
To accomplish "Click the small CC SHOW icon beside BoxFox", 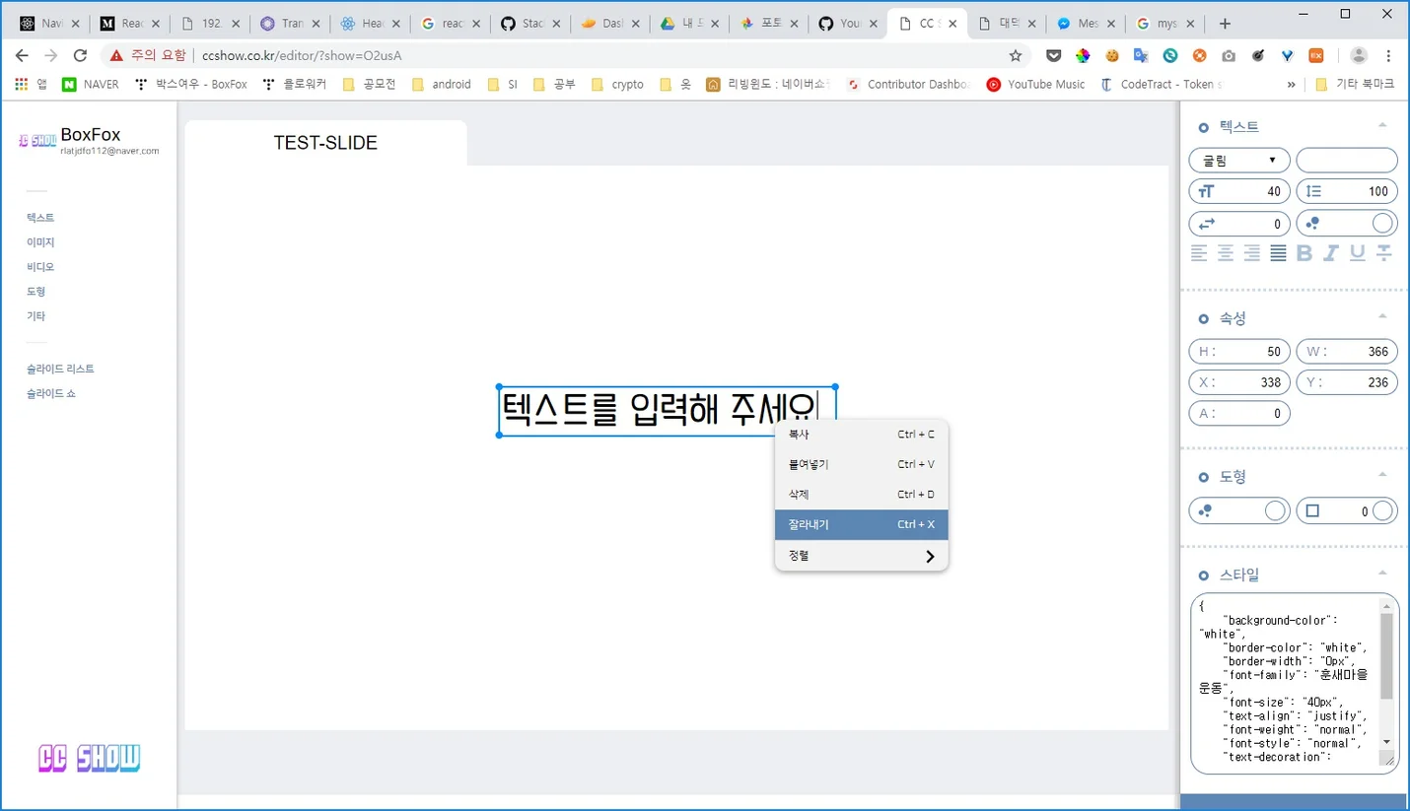I will click(x=37, y=141).
